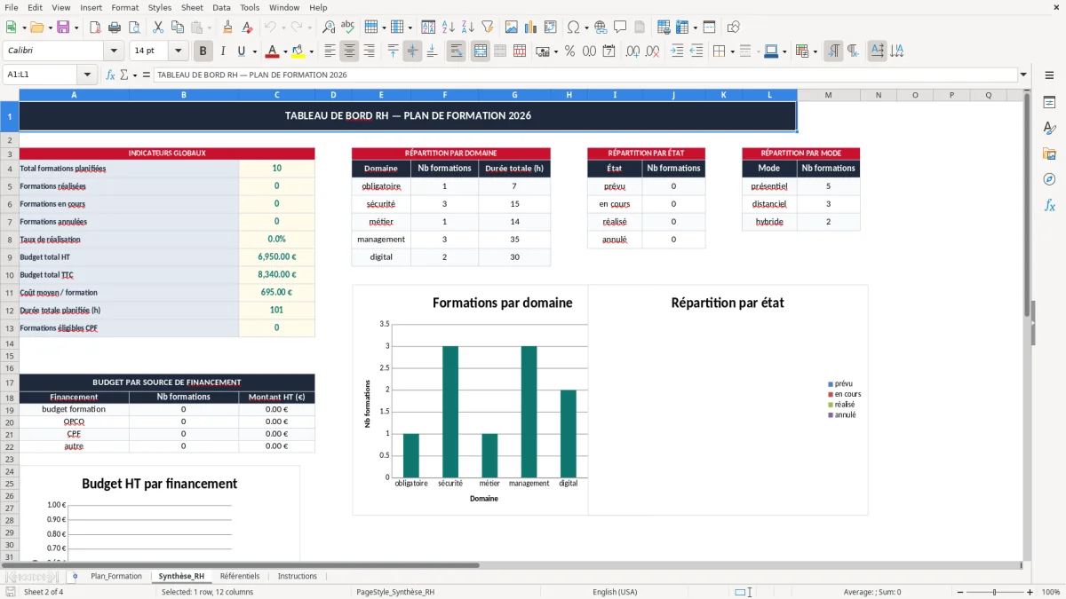Click the Function Wizard fx icon

[111, 75]
